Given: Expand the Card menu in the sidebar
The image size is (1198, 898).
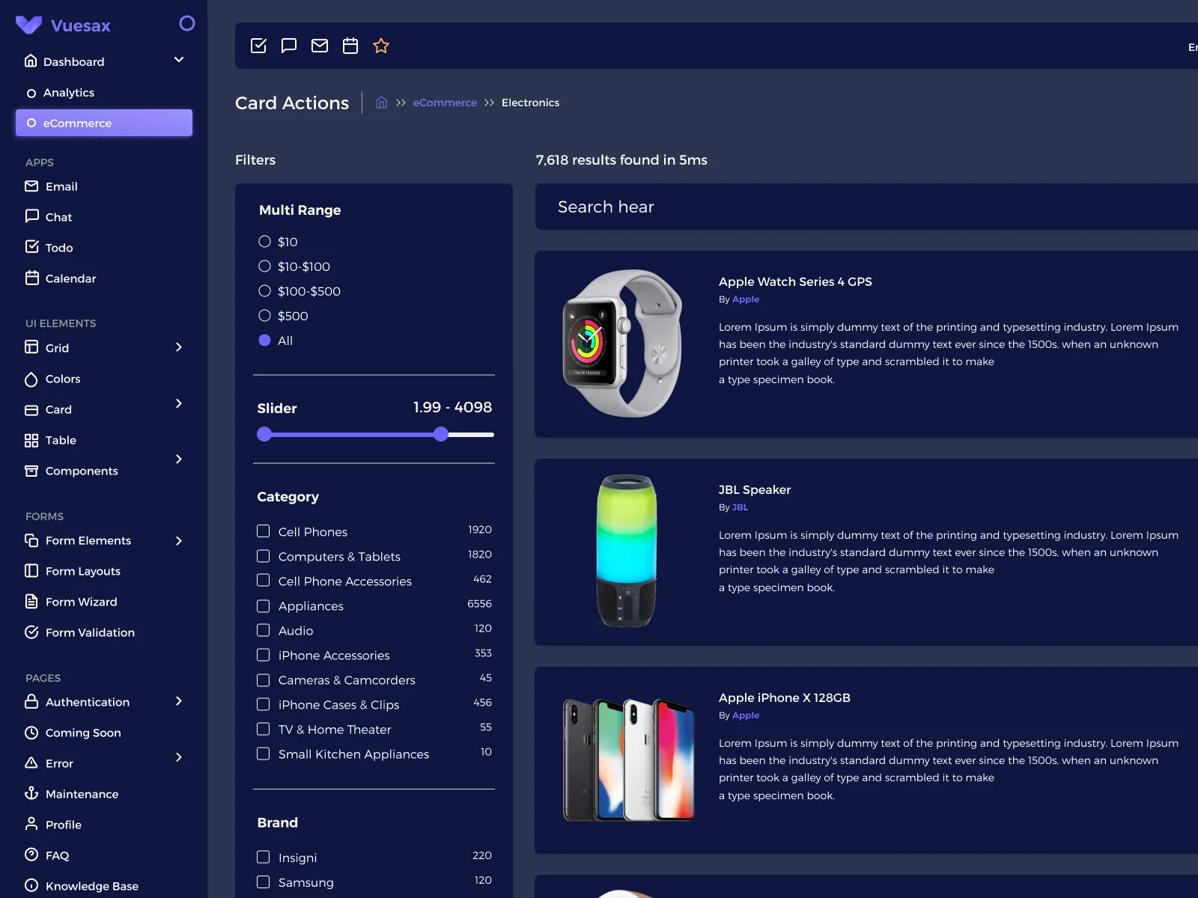Looking at the screenshot, I should pos(179,403).
